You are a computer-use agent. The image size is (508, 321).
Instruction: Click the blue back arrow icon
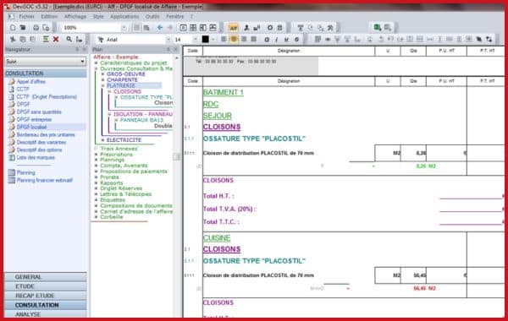click(x=160, y=28)
